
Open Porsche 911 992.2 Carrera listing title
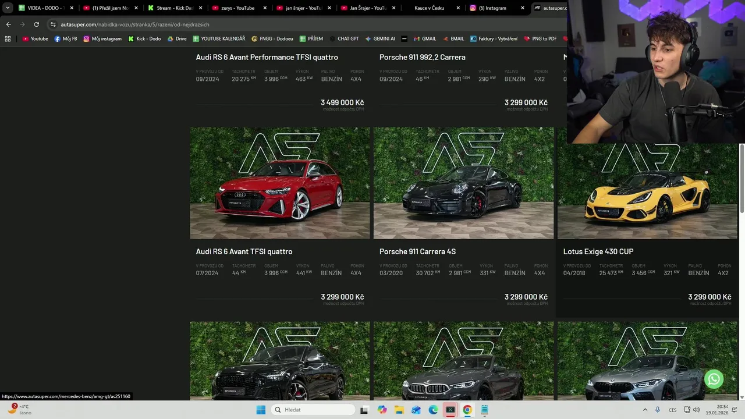click(x=422, y=57)
